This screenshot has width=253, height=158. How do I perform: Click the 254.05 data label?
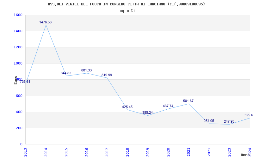pyautogui.click(x=209, y=121)
